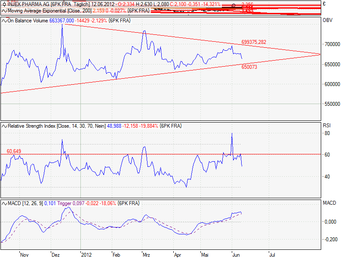
Task: Click the OBV change -14429
Action: point(82,21)
